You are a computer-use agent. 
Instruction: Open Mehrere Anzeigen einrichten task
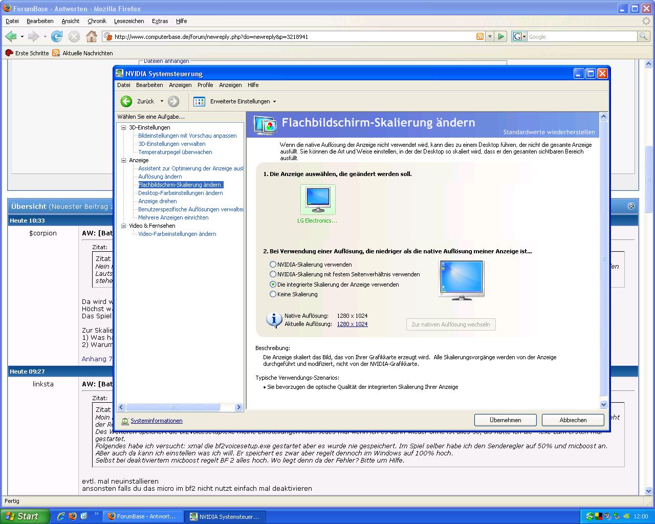(173, 217)
